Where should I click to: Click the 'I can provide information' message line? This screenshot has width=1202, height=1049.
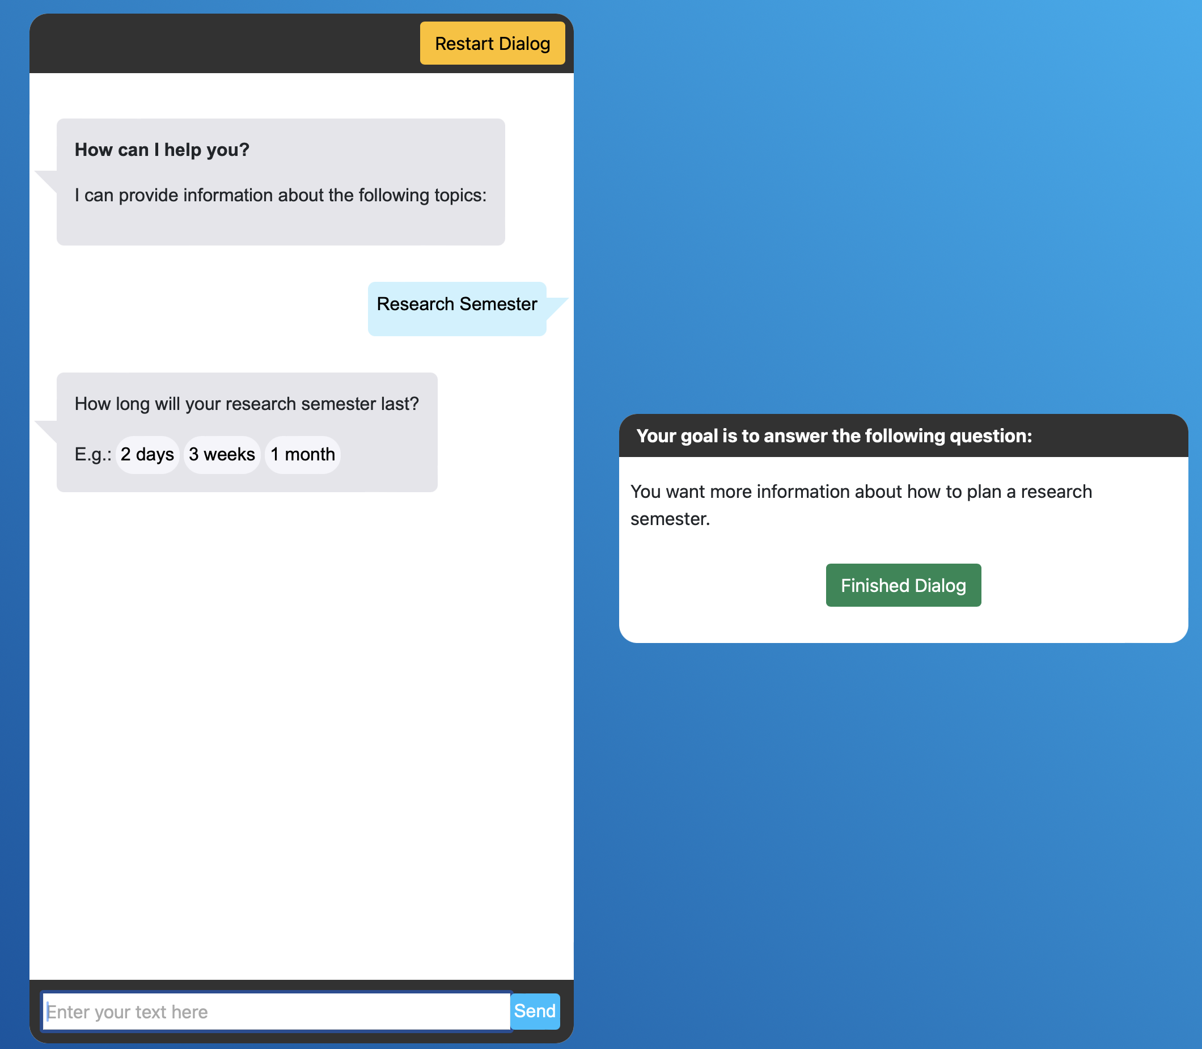(280, 195)
